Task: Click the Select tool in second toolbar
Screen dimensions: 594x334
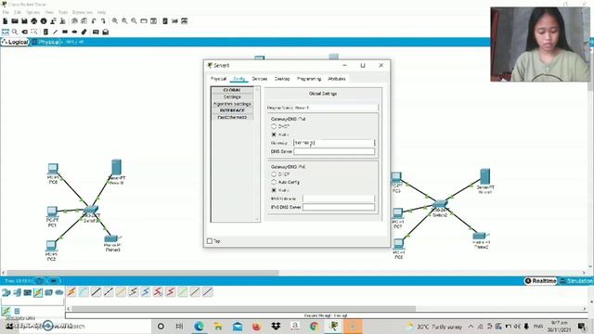Action: pyautogui.click(x=6, y=32)
